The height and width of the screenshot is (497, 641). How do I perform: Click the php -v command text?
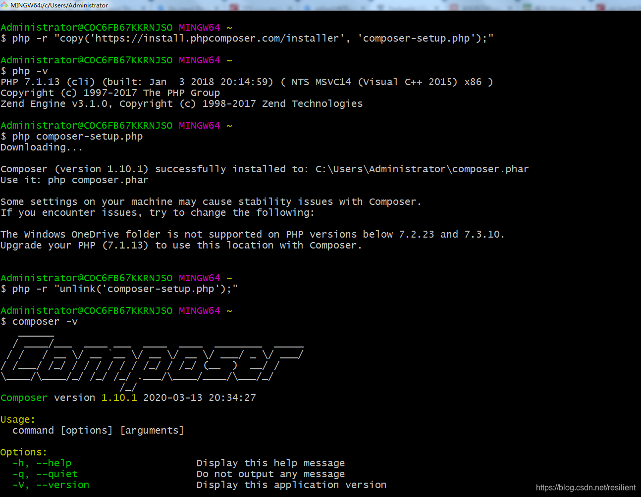point(30,71)
